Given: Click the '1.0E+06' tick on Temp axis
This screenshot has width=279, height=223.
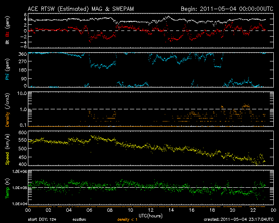Looking at the screenshot, I should point(20,172).
